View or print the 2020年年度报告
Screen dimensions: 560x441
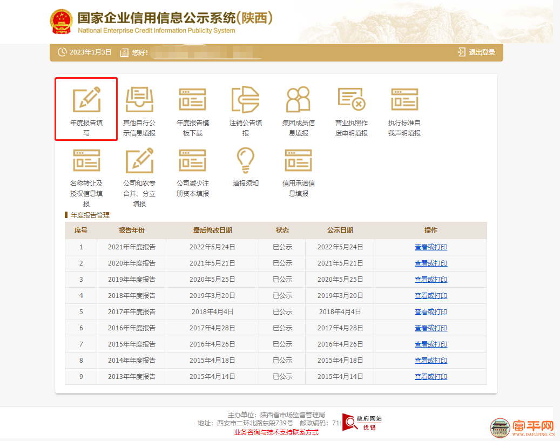click(431, 263)
